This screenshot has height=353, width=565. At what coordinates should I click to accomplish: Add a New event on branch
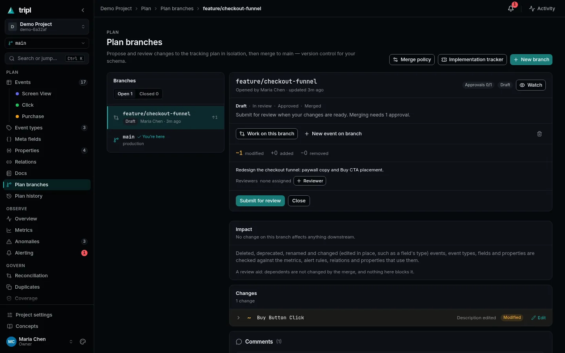(333, 134)
